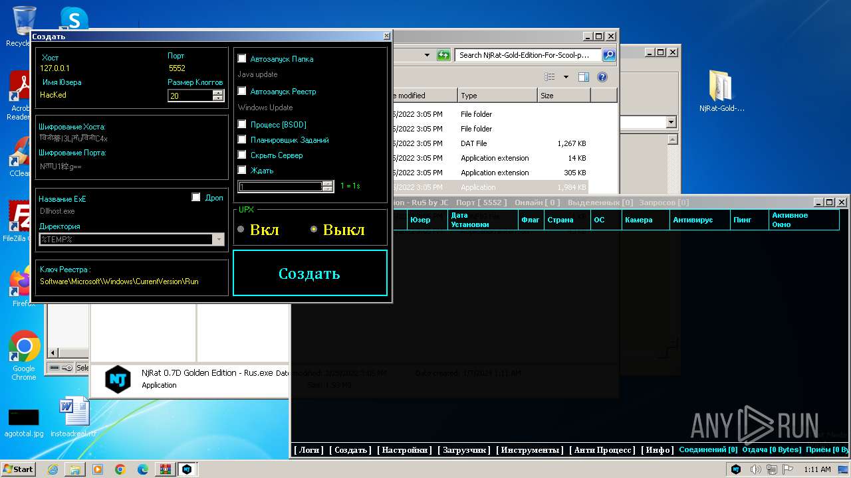
Task: Select UPX Вкл radio button
Action: [x=241, y=230]
